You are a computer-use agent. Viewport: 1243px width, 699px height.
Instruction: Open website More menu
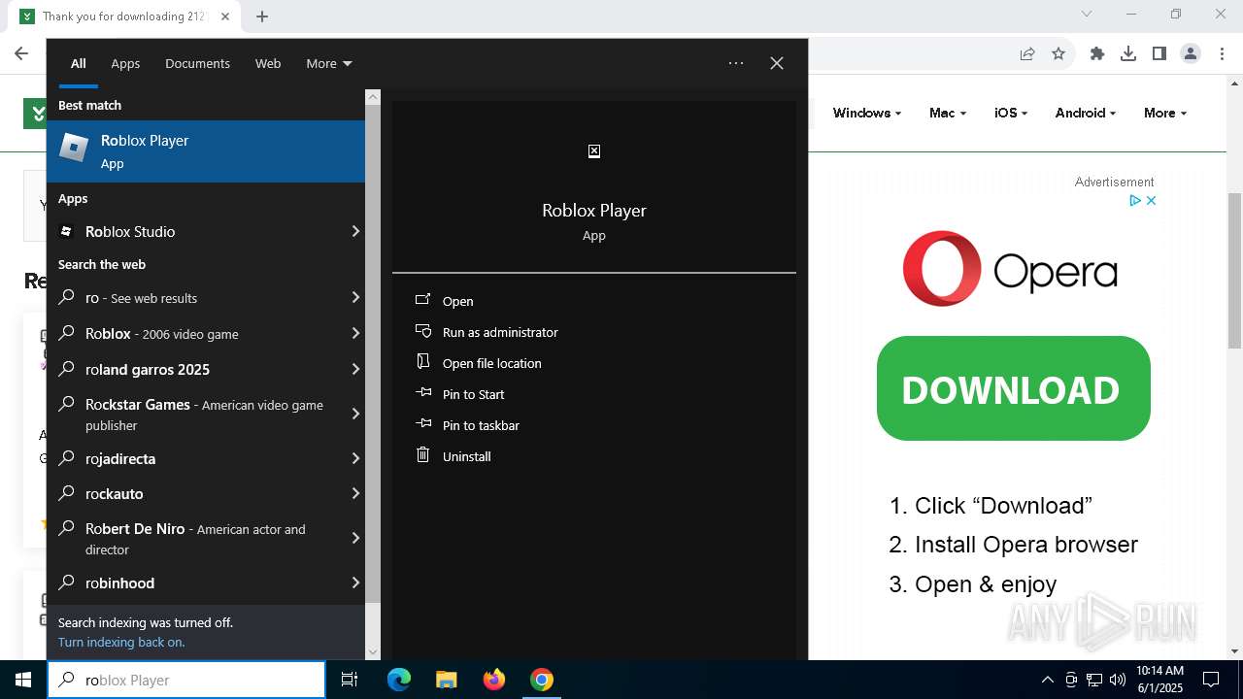pyautogui.click(x=1165, y=113)
